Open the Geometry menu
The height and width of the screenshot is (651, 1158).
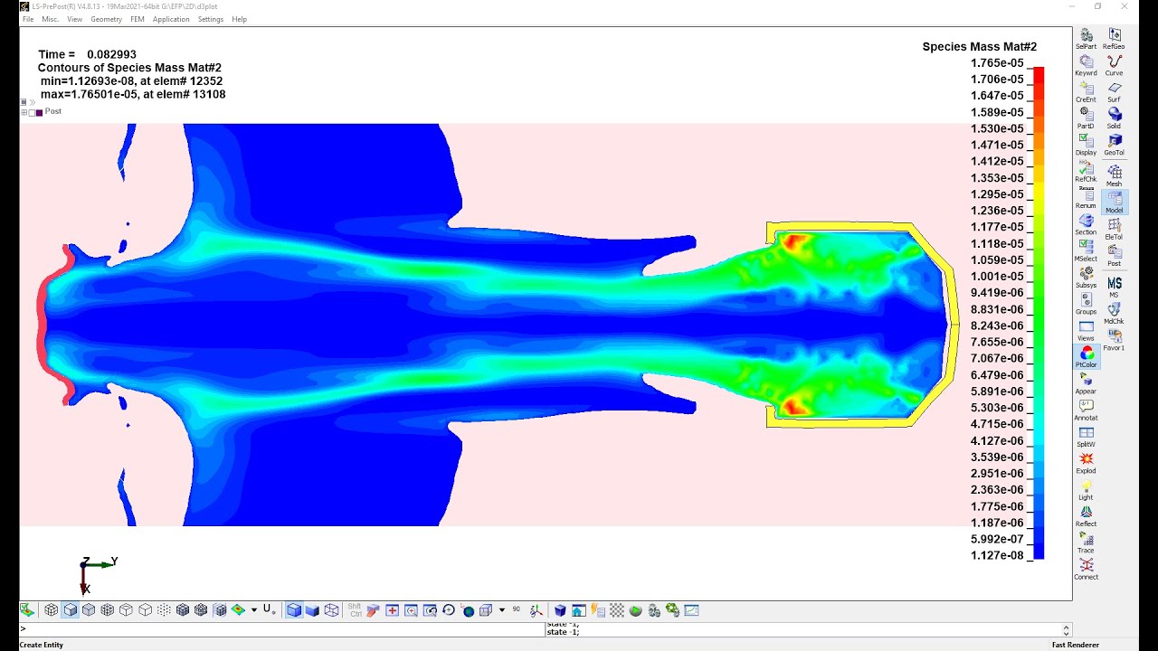pyautogui.click(x=106, y=19)
